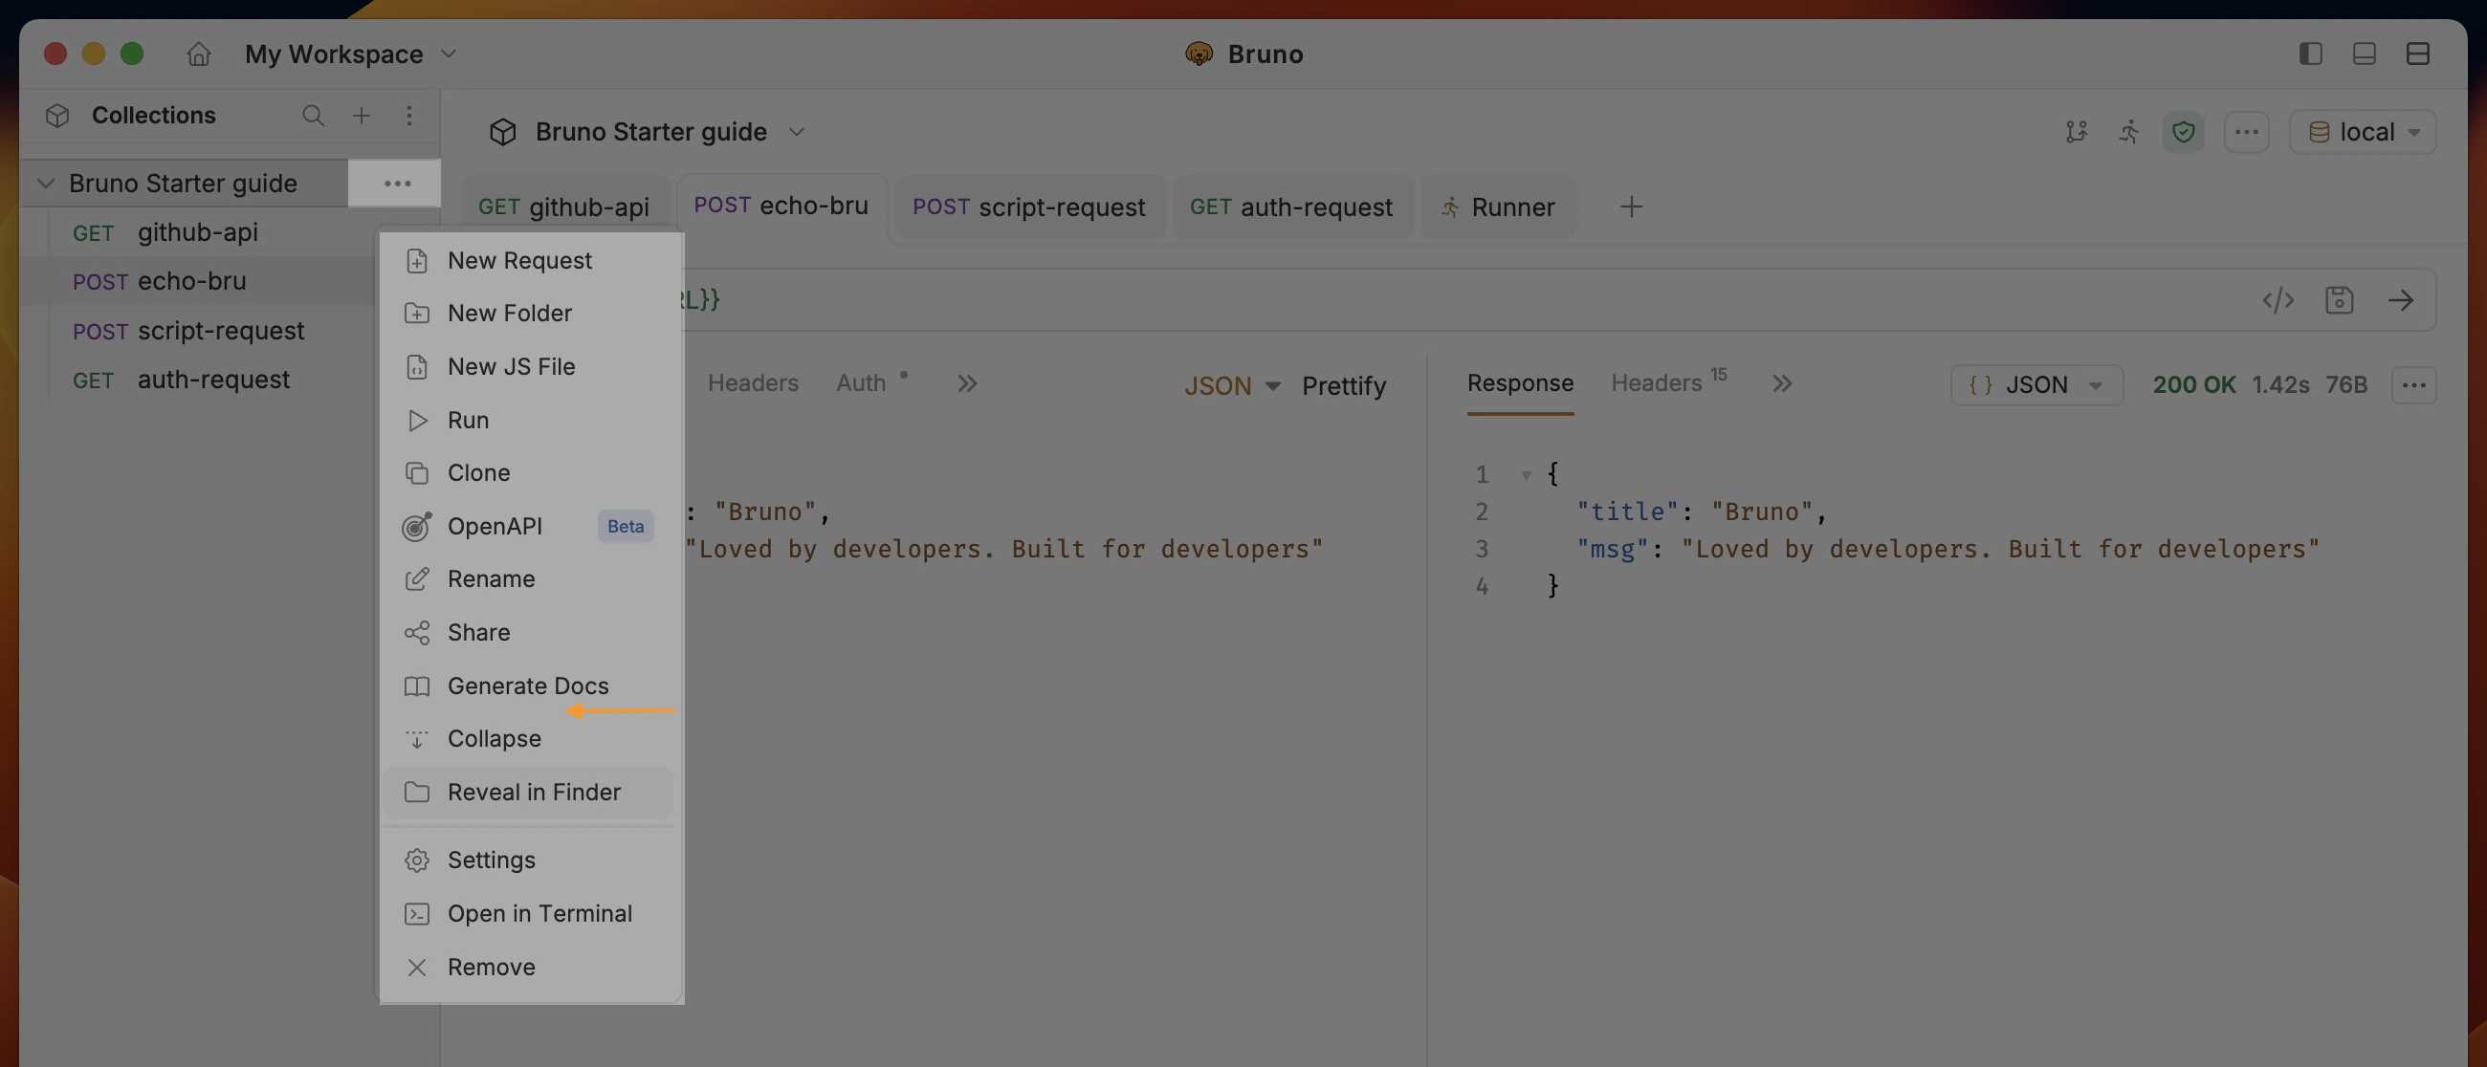Click the Prettify button

coord(1343,386)
